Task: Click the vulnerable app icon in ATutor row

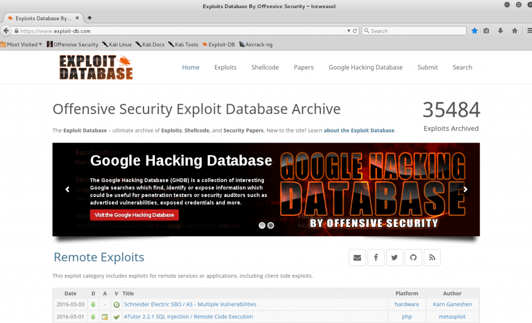Action: 105,317
